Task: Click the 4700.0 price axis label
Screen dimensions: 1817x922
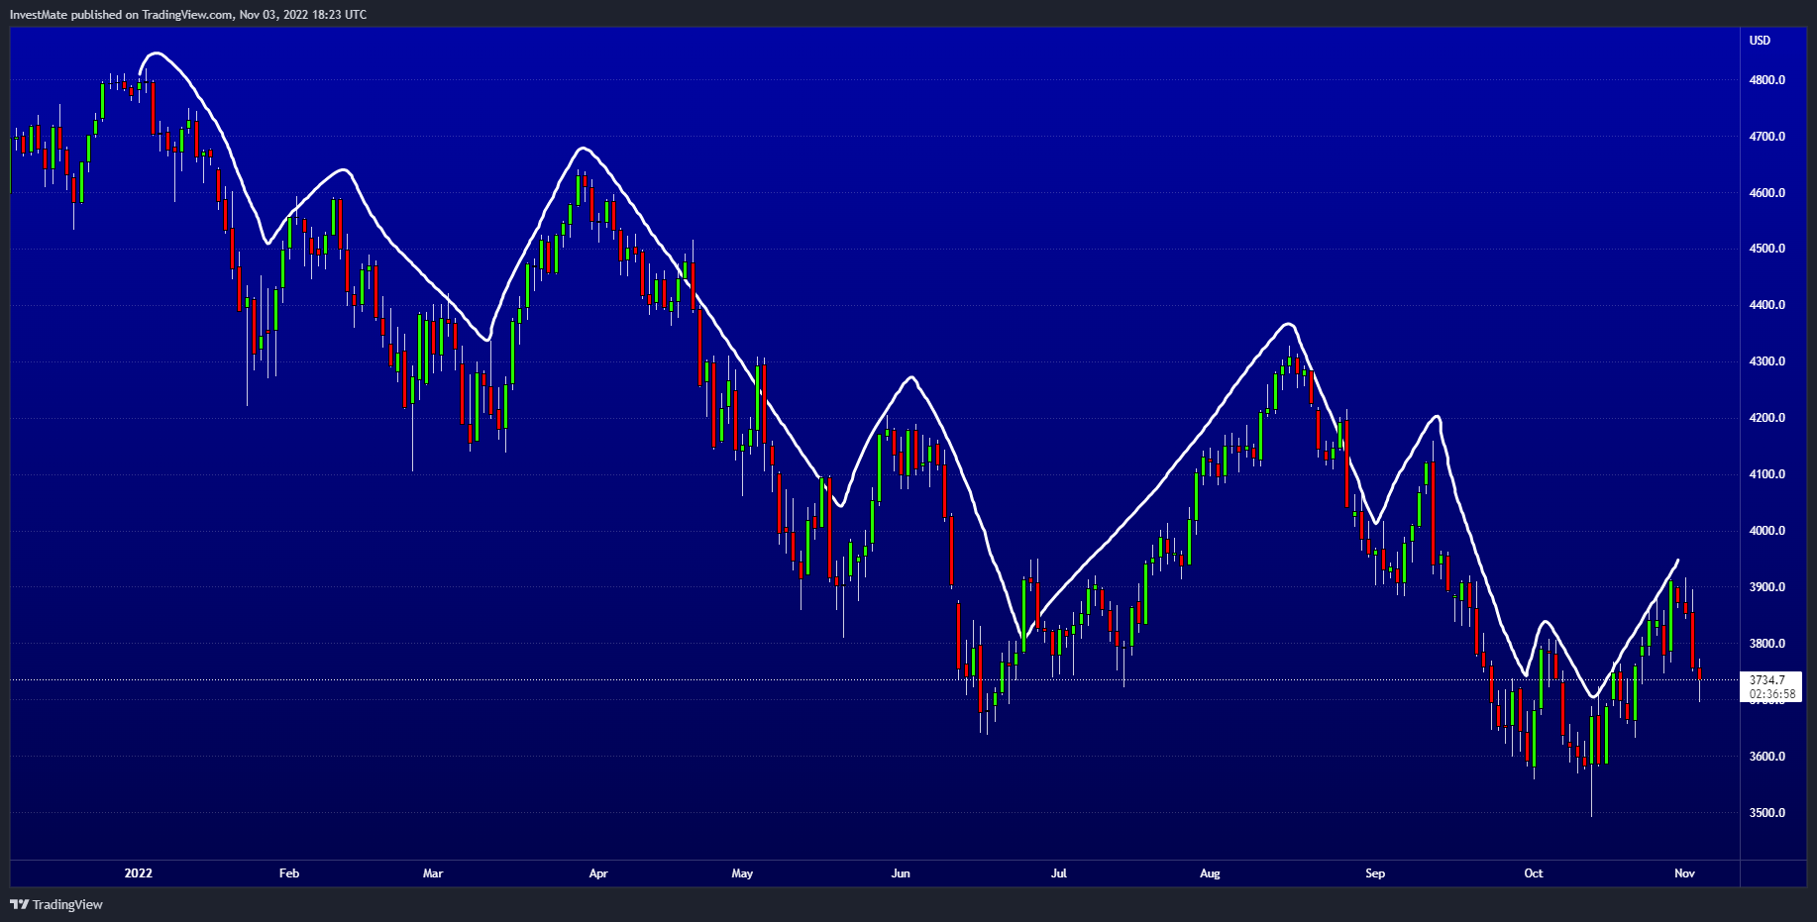Action: (x=1767, y=137)
